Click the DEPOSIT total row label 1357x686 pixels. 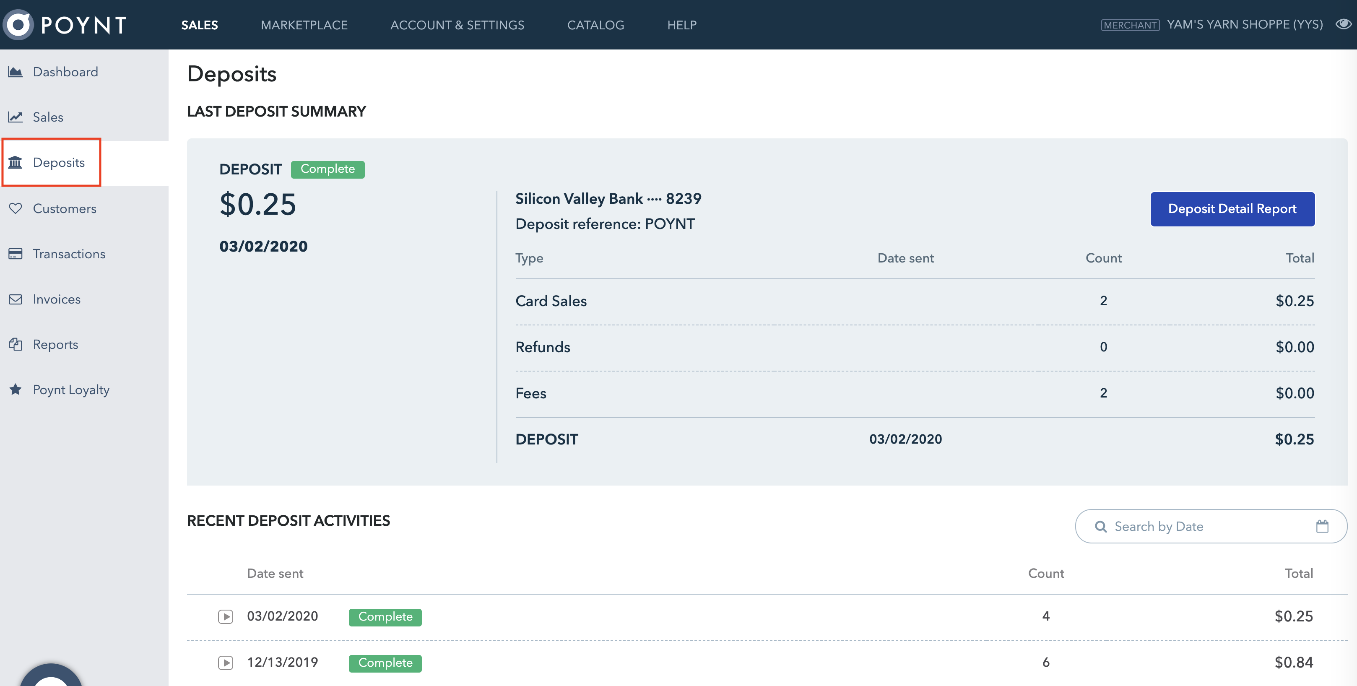546,439
